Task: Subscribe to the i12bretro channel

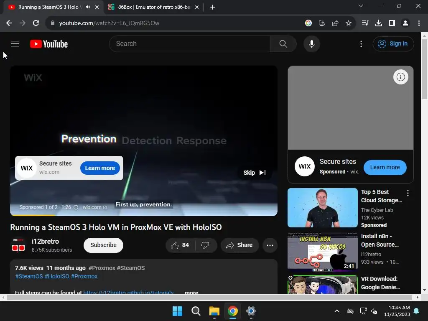Action: (103, 245)
